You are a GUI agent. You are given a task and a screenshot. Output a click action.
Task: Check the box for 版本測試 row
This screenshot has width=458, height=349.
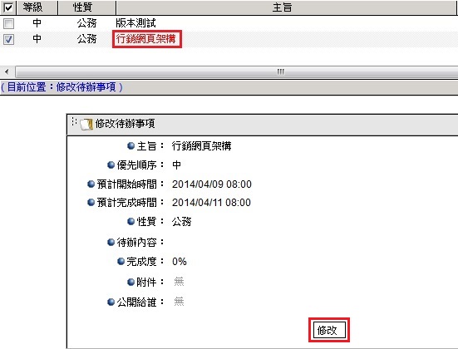(x=8, y=23)
